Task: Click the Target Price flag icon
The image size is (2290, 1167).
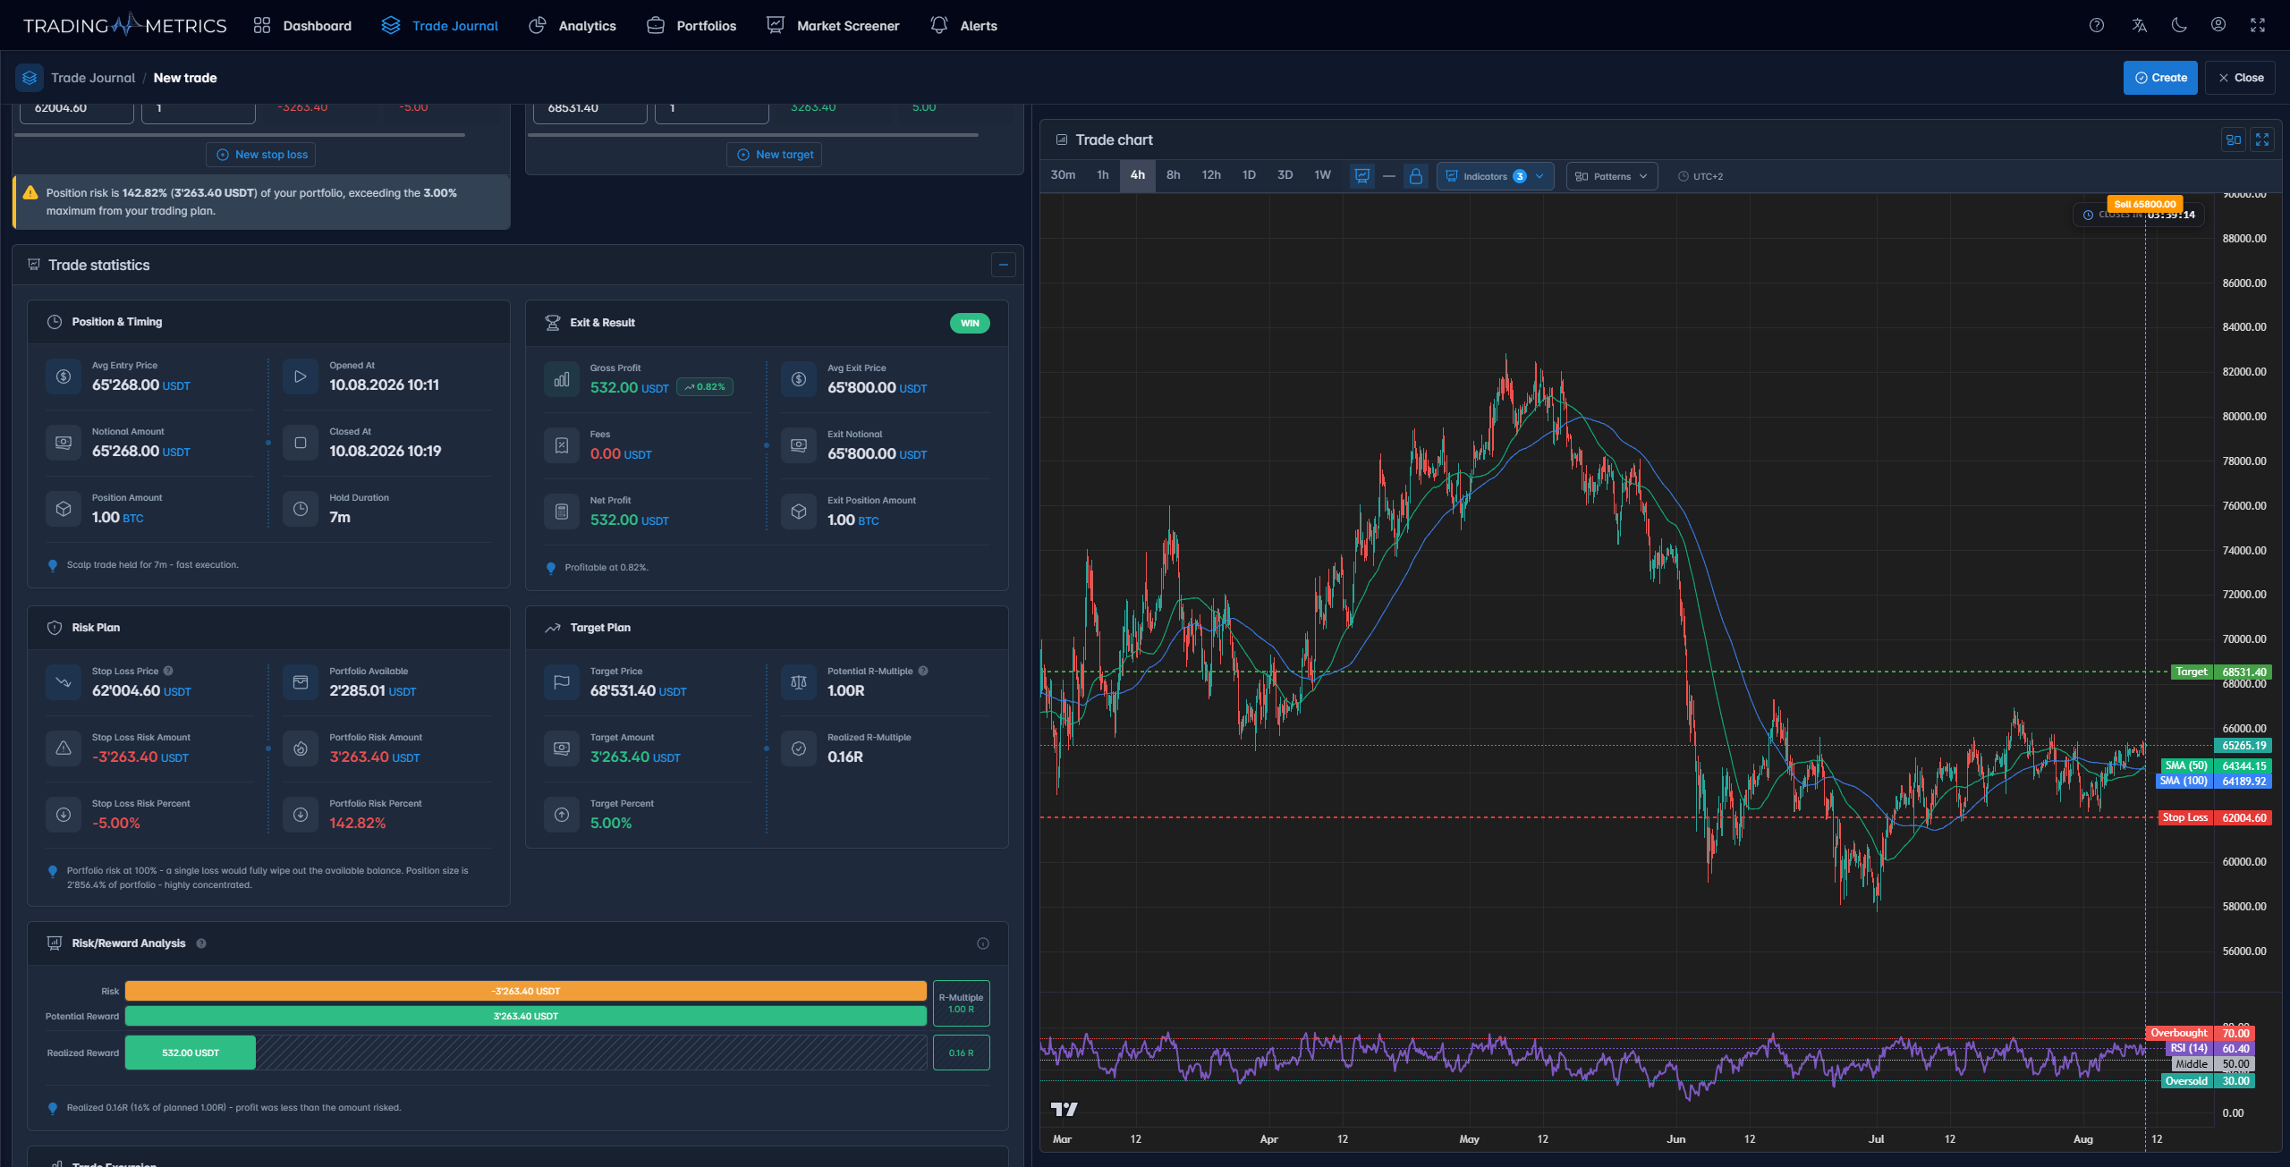Action: (x=562, y=682)
